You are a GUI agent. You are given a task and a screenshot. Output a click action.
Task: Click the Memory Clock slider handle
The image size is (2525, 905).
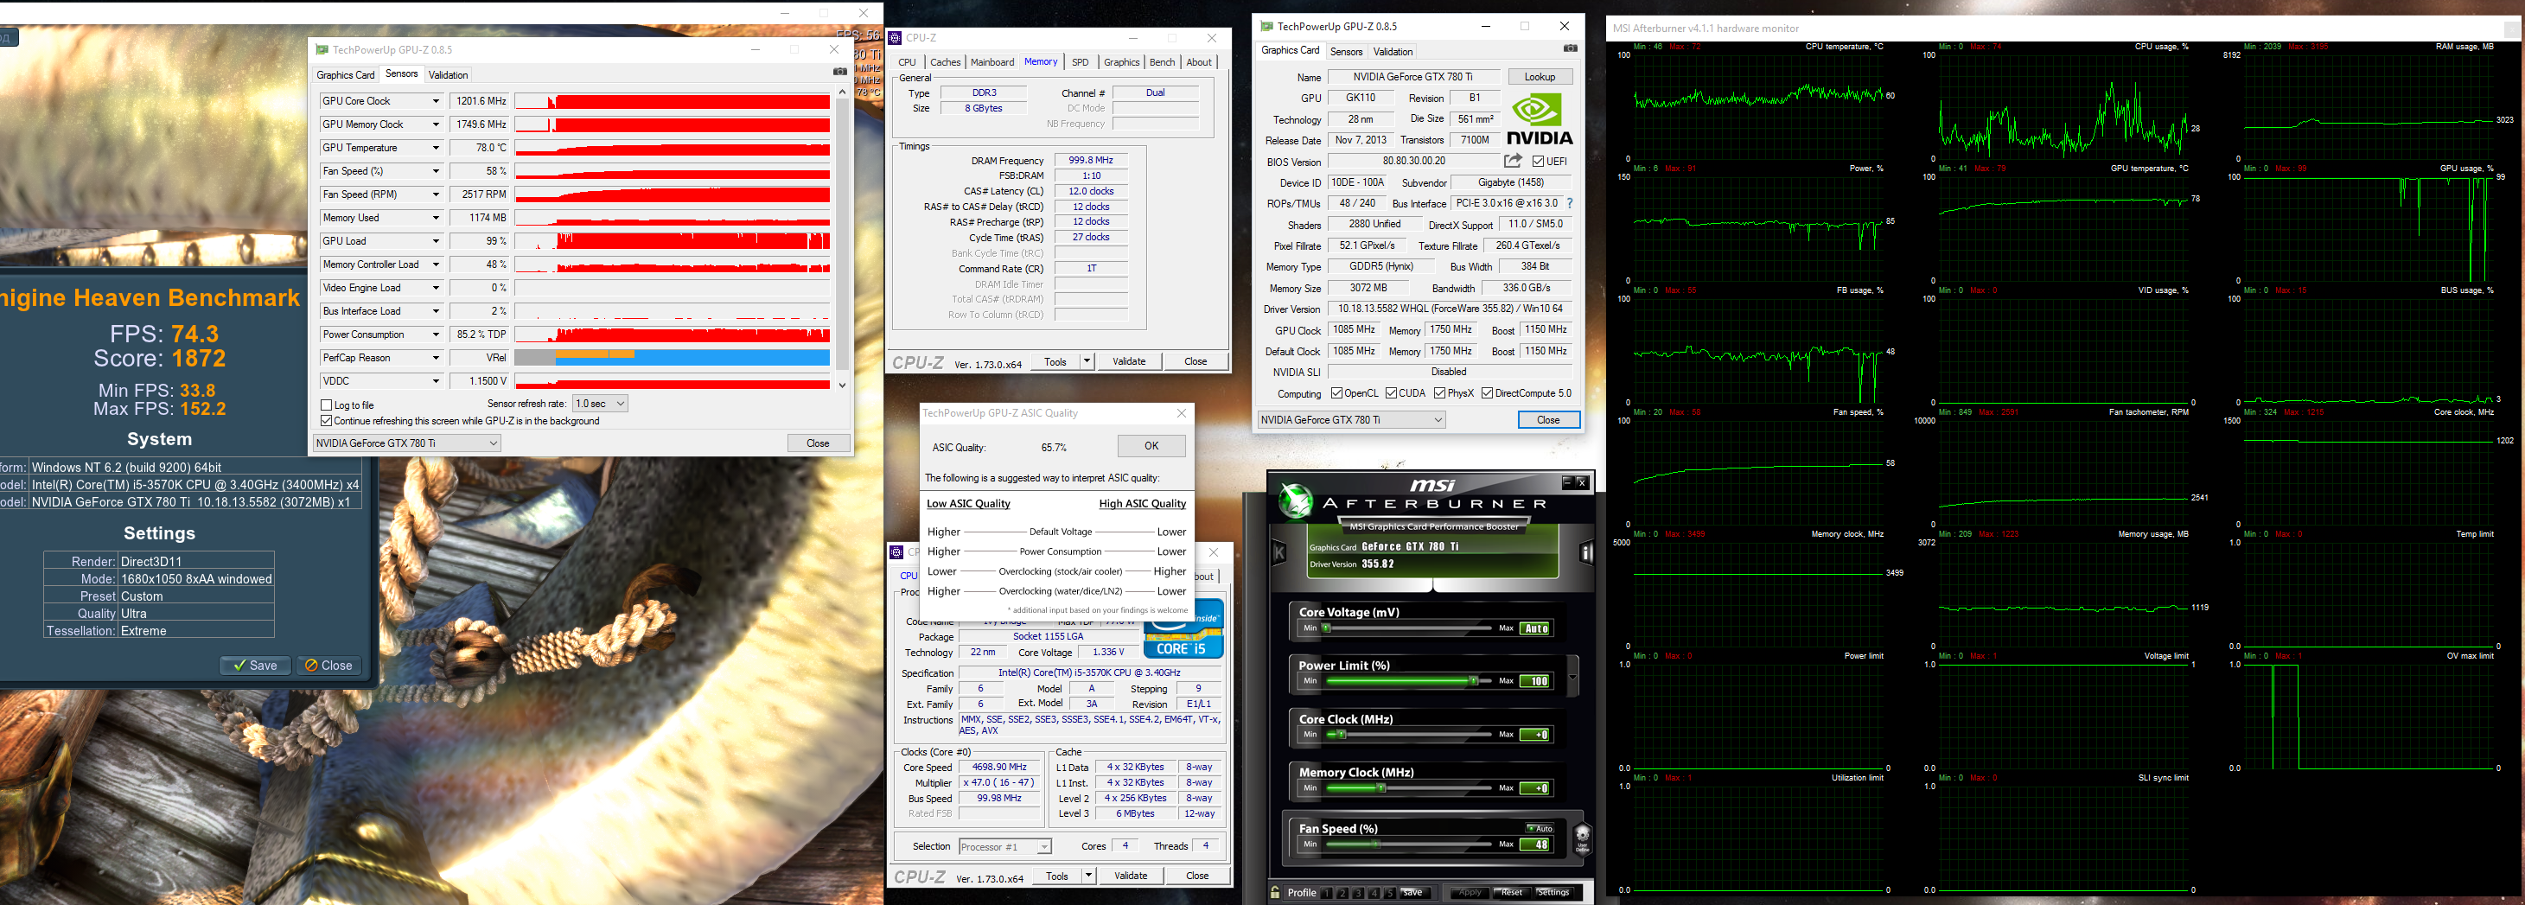click(1381, 788)
